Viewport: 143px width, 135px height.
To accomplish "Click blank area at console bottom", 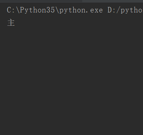I will click(71, 128).
